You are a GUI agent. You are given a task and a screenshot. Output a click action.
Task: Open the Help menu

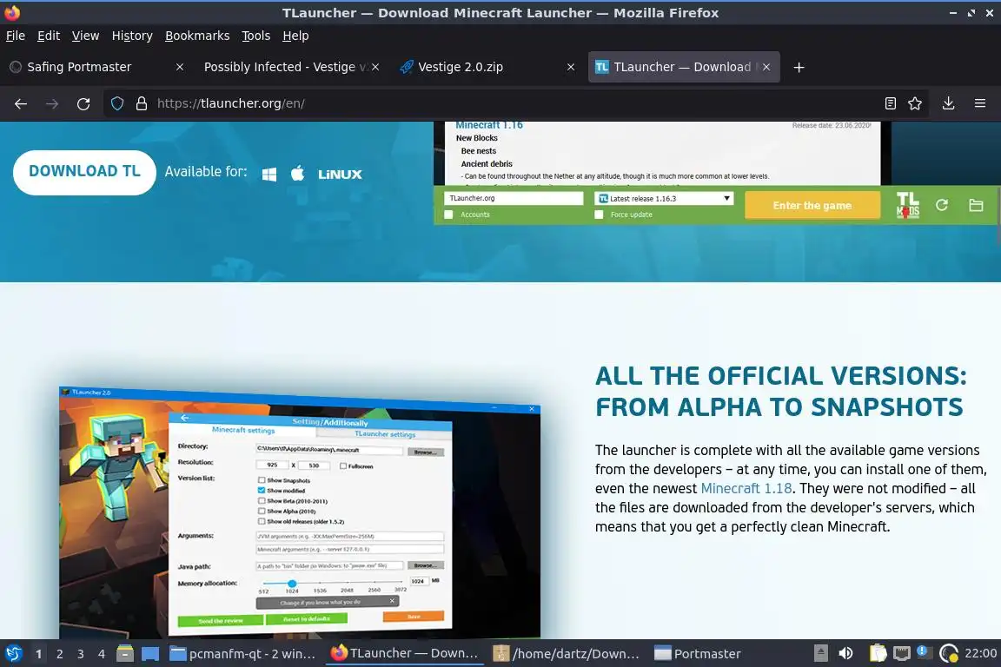coord(295,36)
